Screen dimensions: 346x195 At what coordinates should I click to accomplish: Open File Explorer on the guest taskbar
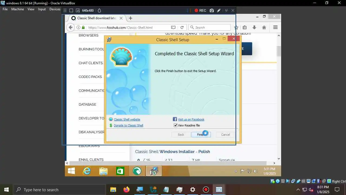coord(103,171)
